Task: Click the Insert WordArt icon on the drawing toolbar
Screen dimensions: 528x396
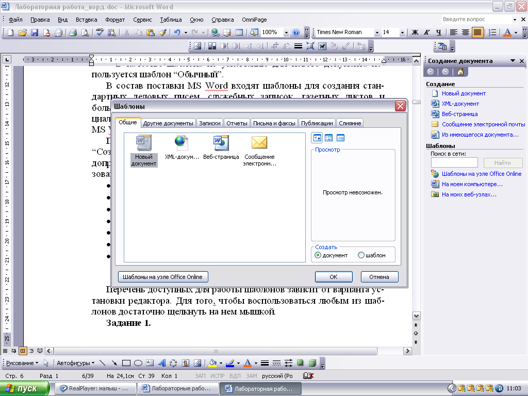Action: (161, 363)
